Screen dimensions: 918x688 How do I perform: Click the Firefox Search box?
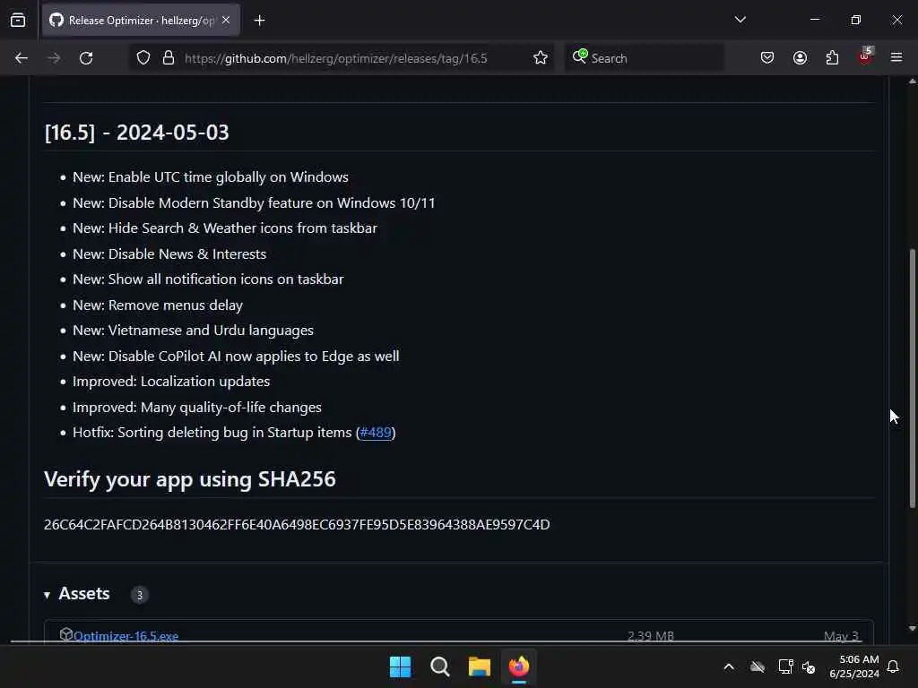click(644, 58)
